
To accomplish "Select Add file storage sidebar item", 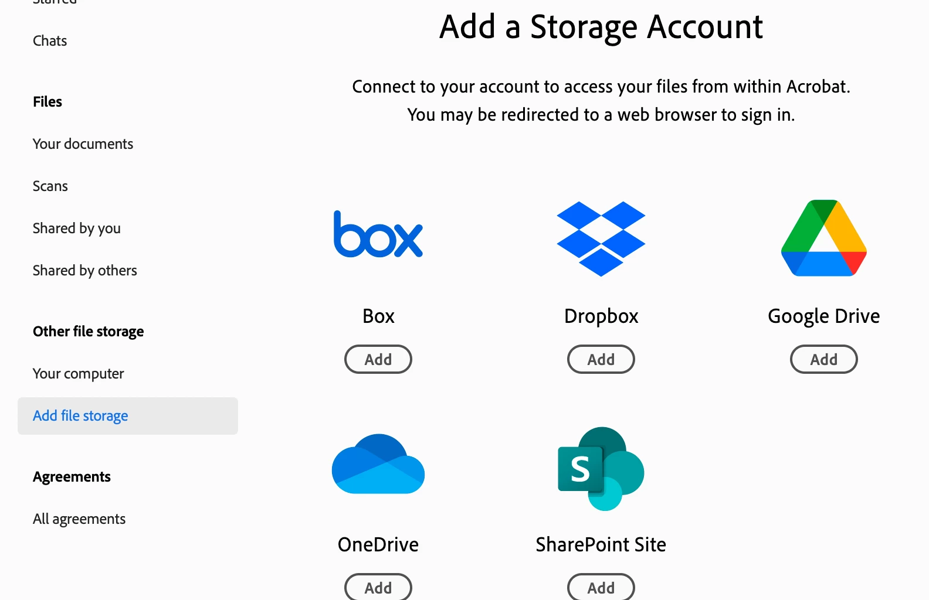I will (x=128, y=416).
